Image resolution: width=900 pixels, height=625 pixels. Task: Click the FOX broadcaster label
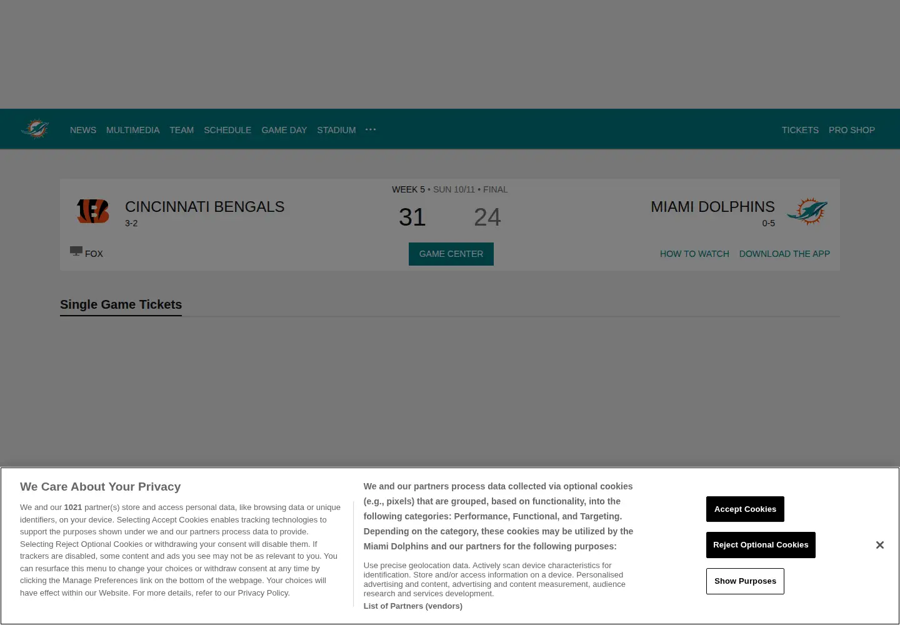(x=94, y=254)
